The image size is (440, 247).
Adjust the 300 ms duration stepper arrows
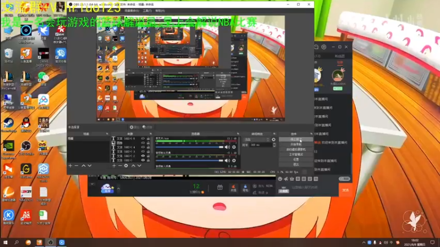[274, 145]
